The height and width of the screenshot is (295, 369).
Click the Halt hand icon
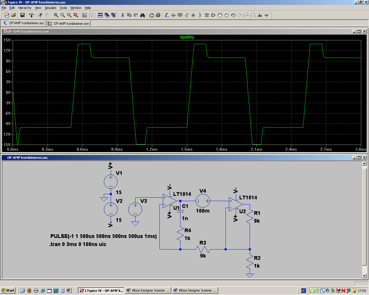click(47, 15)
